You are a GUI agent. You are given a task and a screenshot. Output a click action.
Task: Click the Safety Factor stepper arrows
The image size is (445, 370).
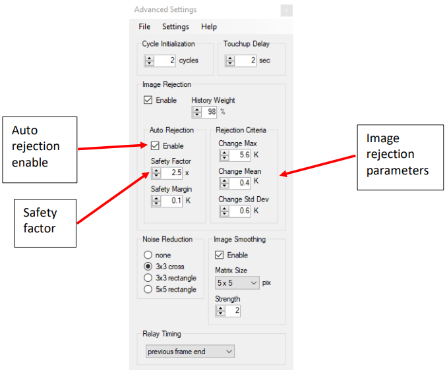(156, 173)
